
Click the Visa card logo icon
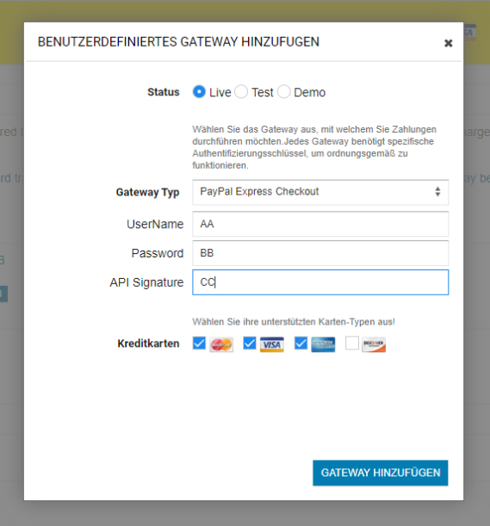272,344
